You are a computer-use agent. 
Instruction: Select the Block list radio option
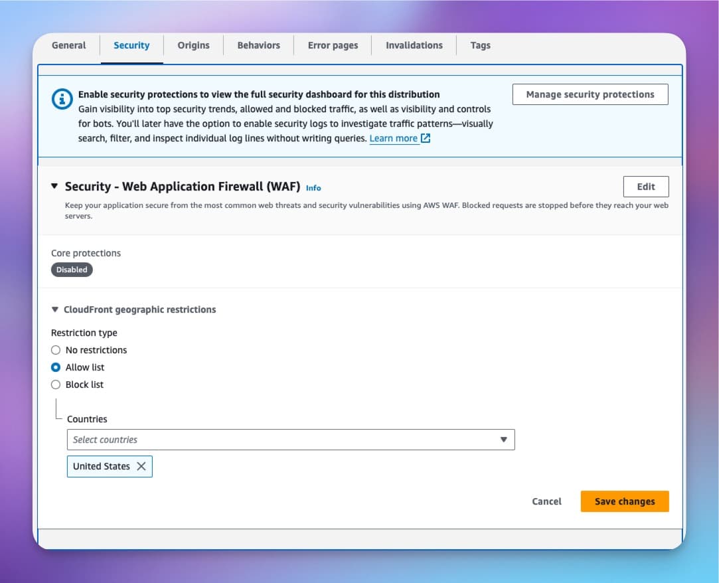coord(56,385)
